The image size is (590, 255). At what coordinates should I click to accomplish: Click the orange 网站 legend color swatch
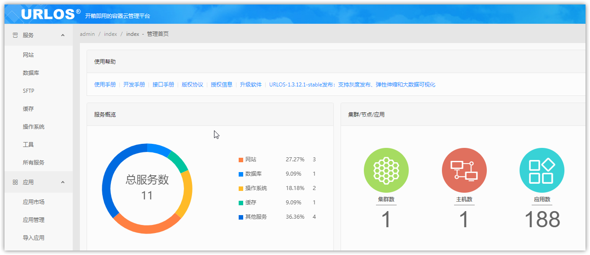[x=241, y=160]
